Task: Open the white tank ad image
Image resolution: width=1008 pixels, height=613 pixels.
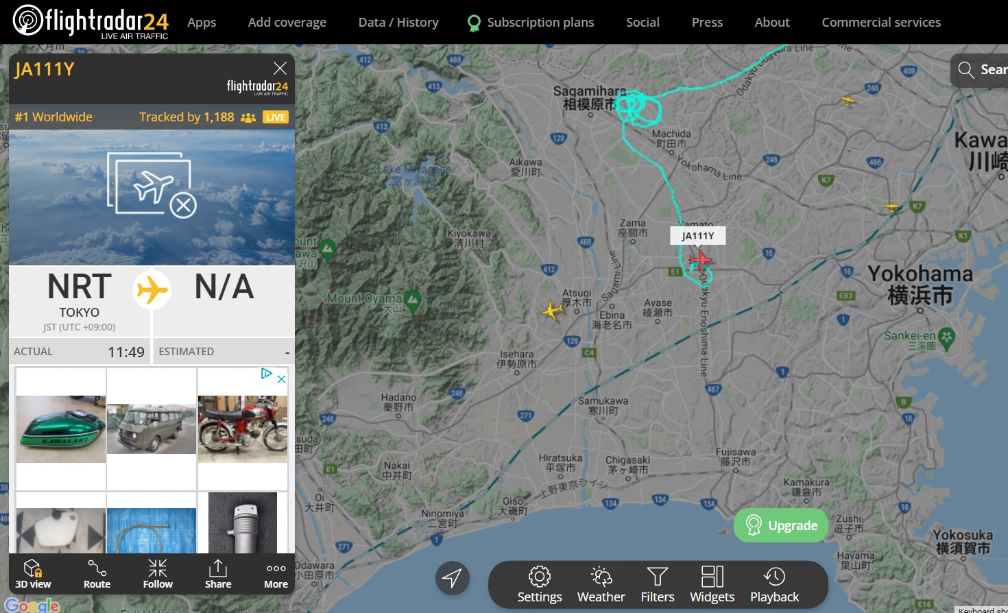Action: [x=61, y=531]
